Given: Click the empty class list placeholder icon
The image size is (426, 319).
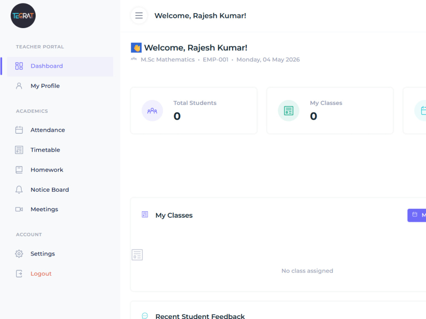Looking at the screenshot, I should (x=137, y=255).
